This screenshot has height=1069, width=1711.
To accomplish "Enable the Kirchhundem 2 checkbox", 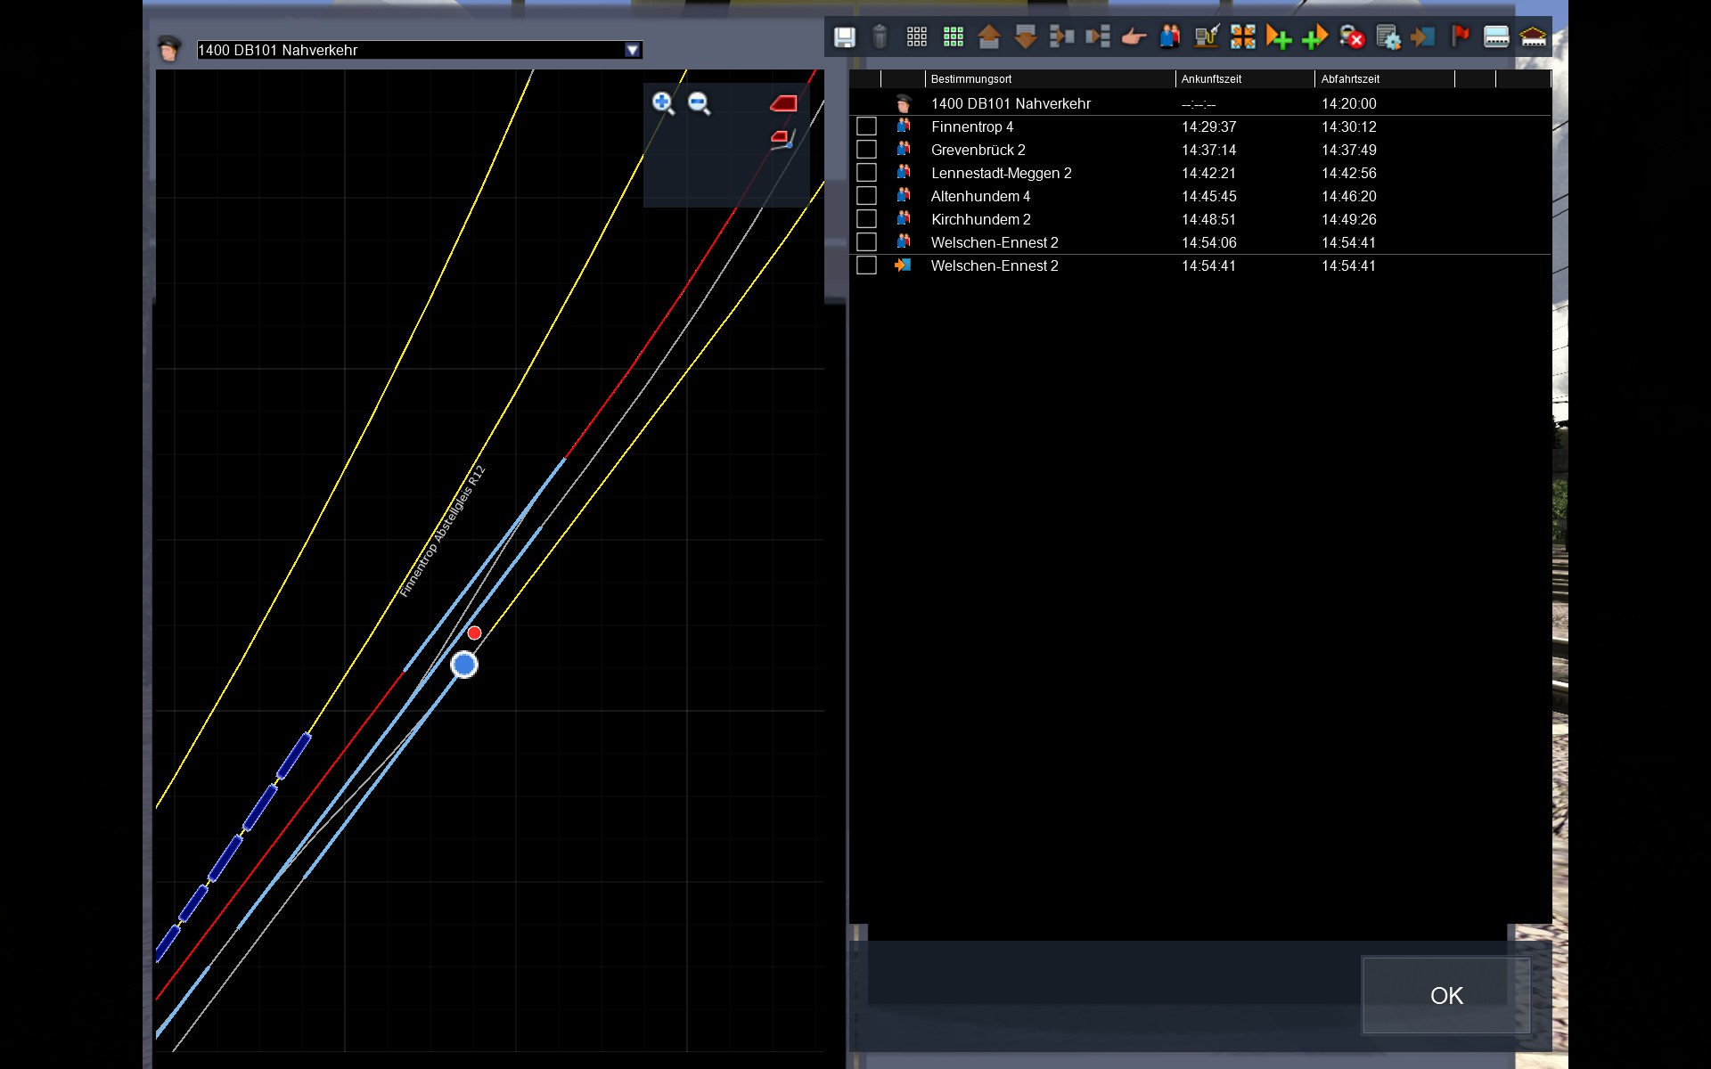I will [x=866, y=219].
